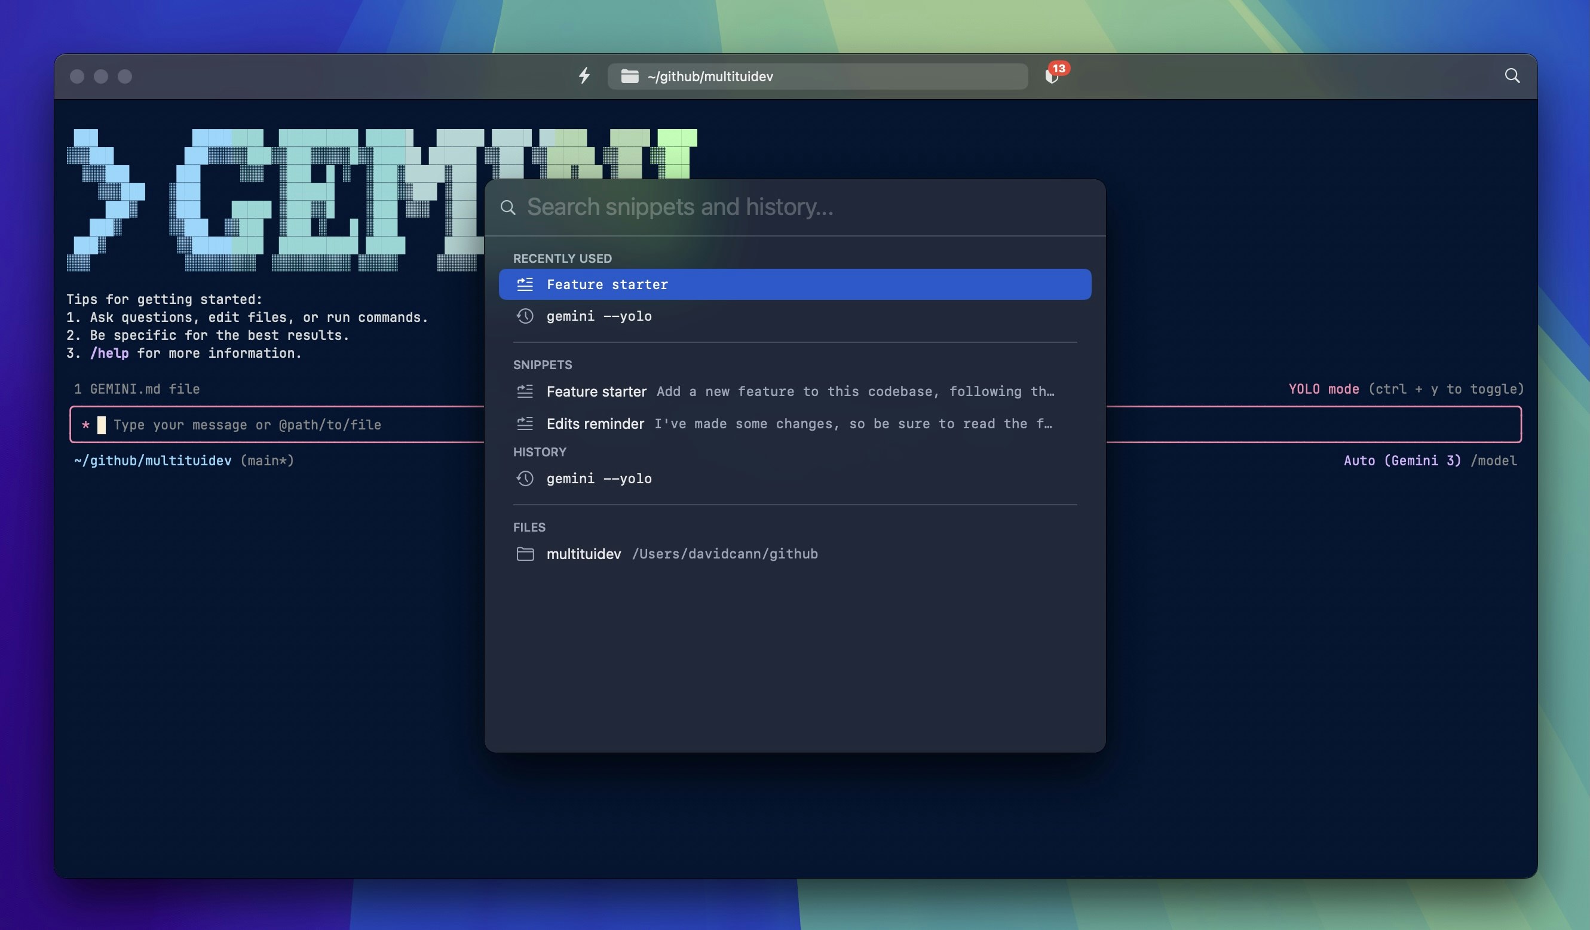Click the magnifier icon inside the search palette
1590x930 pixels.
pyautogui.click(x=508, y=207)
